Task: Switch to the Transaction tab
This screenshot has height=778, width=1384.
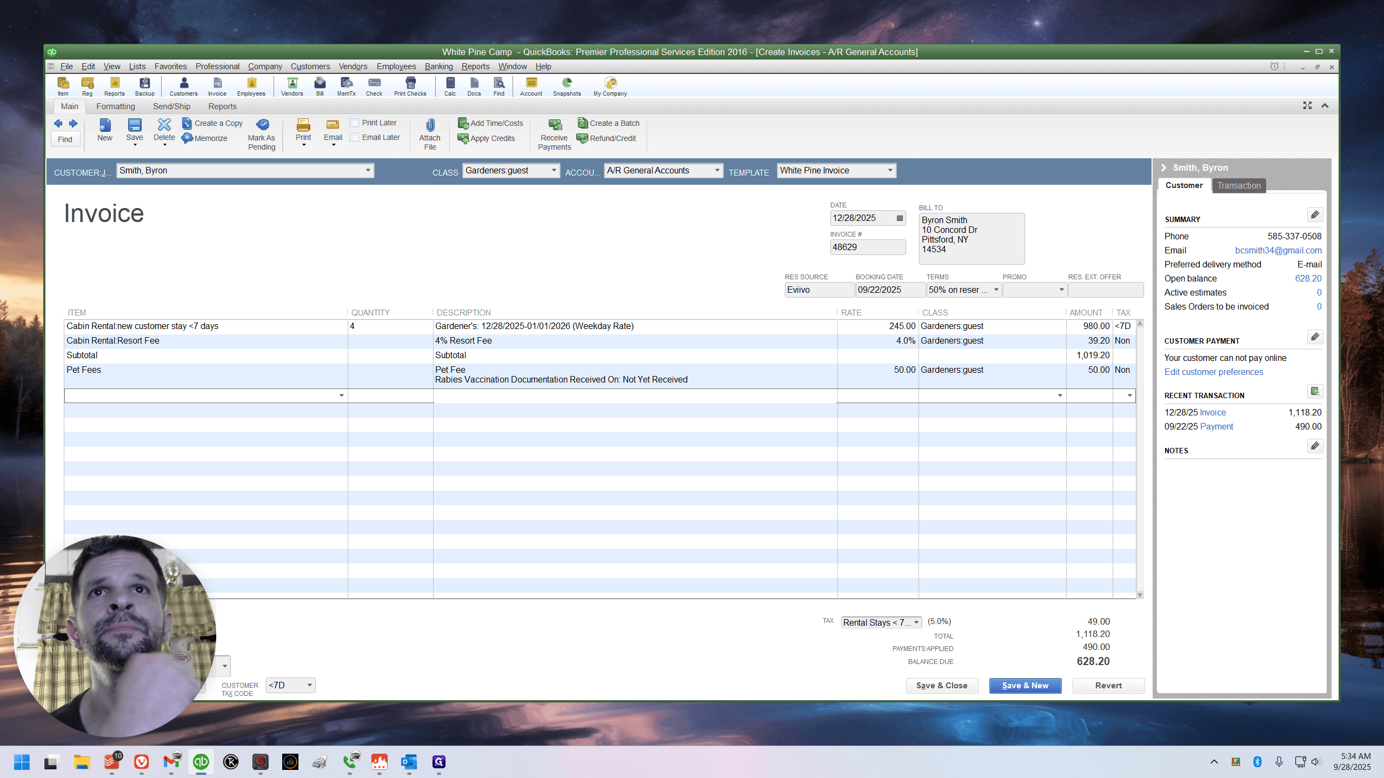Action: 1239,186
